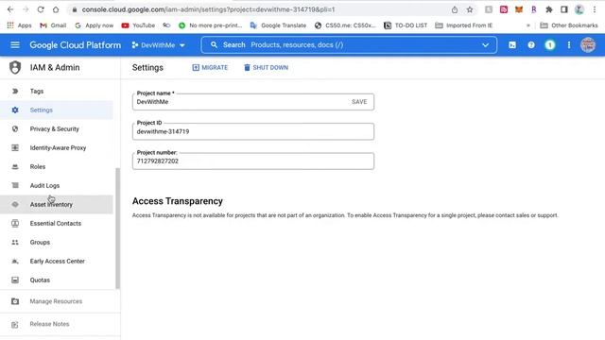Open the Google Translate bookmark
Image resolution: width=605 pixels, height=340 pixels.
tap(278, 25)
